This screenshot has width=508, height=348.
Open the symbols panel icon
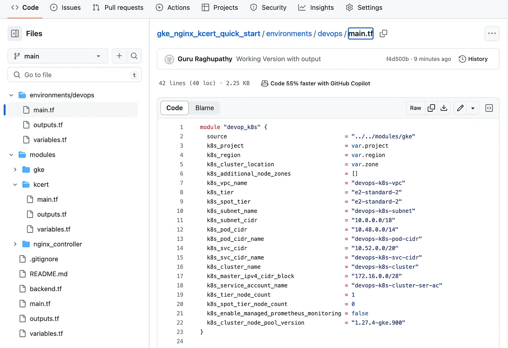coord(489,108)
